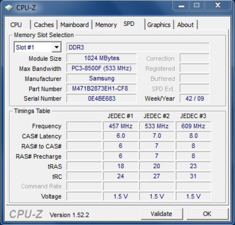Viewport: 235px width, 225px height.
Task: Minimize the CPU-Z window
Action: 182,6
